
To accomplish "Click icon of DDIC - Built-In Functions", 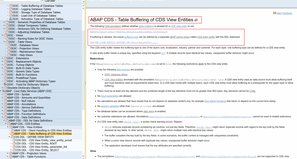I will [5, 75].
